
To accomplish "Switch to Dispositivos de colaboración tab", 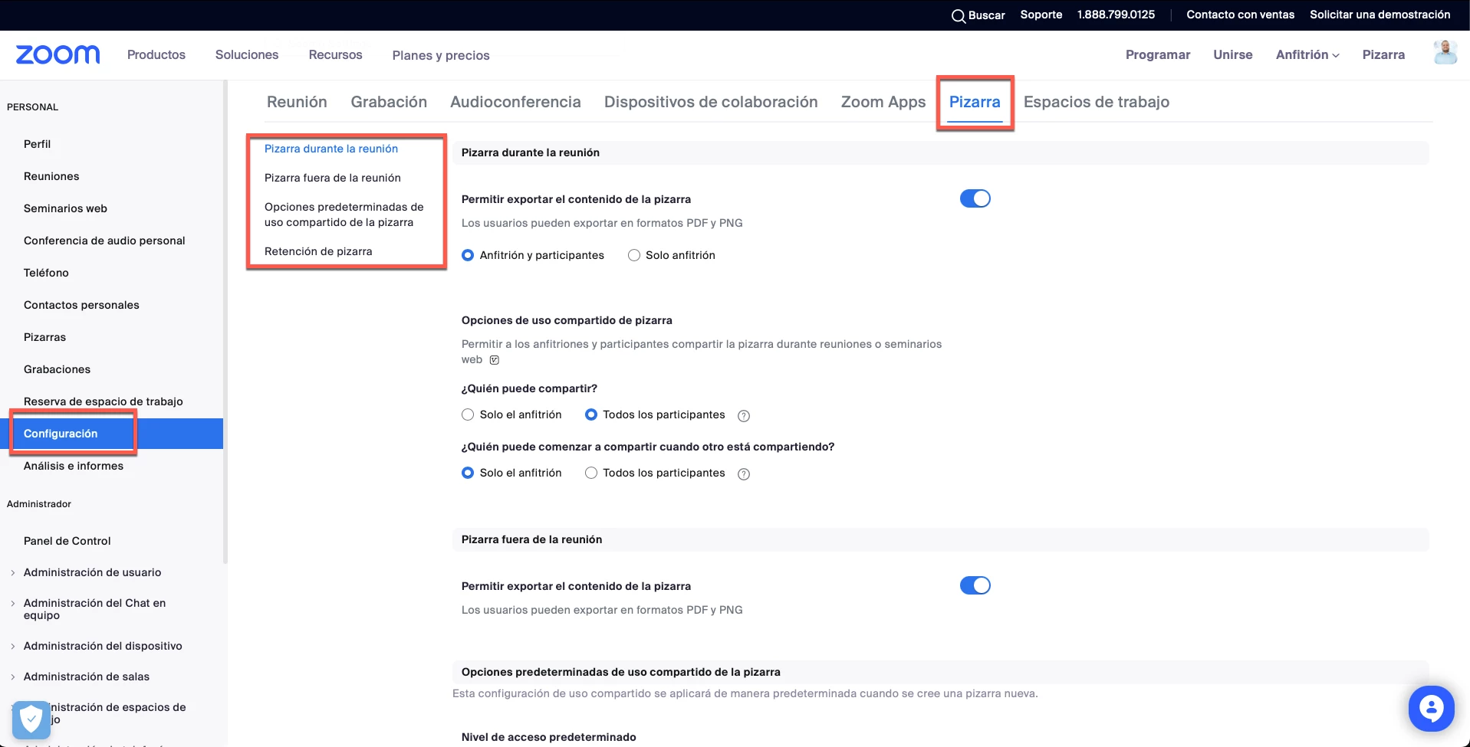I will (711, 102).
